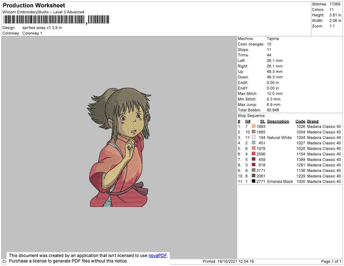This screenshot has height=266, width=344.
Task: Click the Zoom value 1:1
Action: click(332, 26)
